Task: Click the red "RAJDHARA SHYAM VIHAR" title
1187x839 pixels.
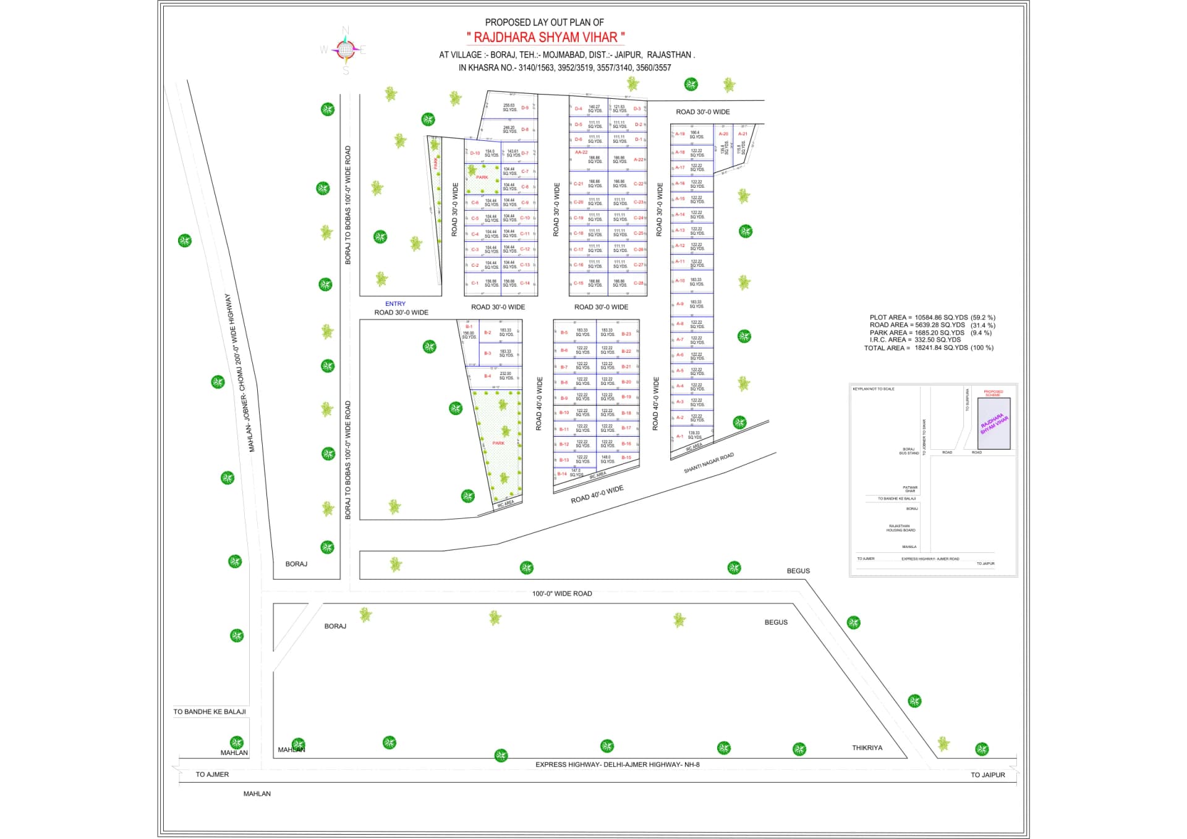Action: 545,38
